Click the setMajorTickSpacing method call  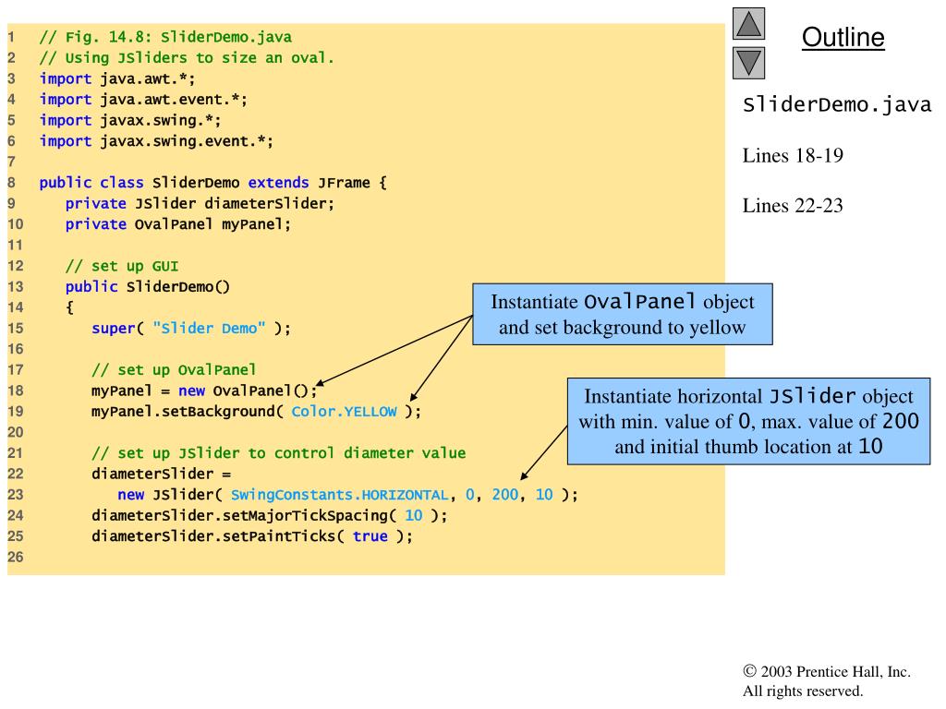[270, 515]
